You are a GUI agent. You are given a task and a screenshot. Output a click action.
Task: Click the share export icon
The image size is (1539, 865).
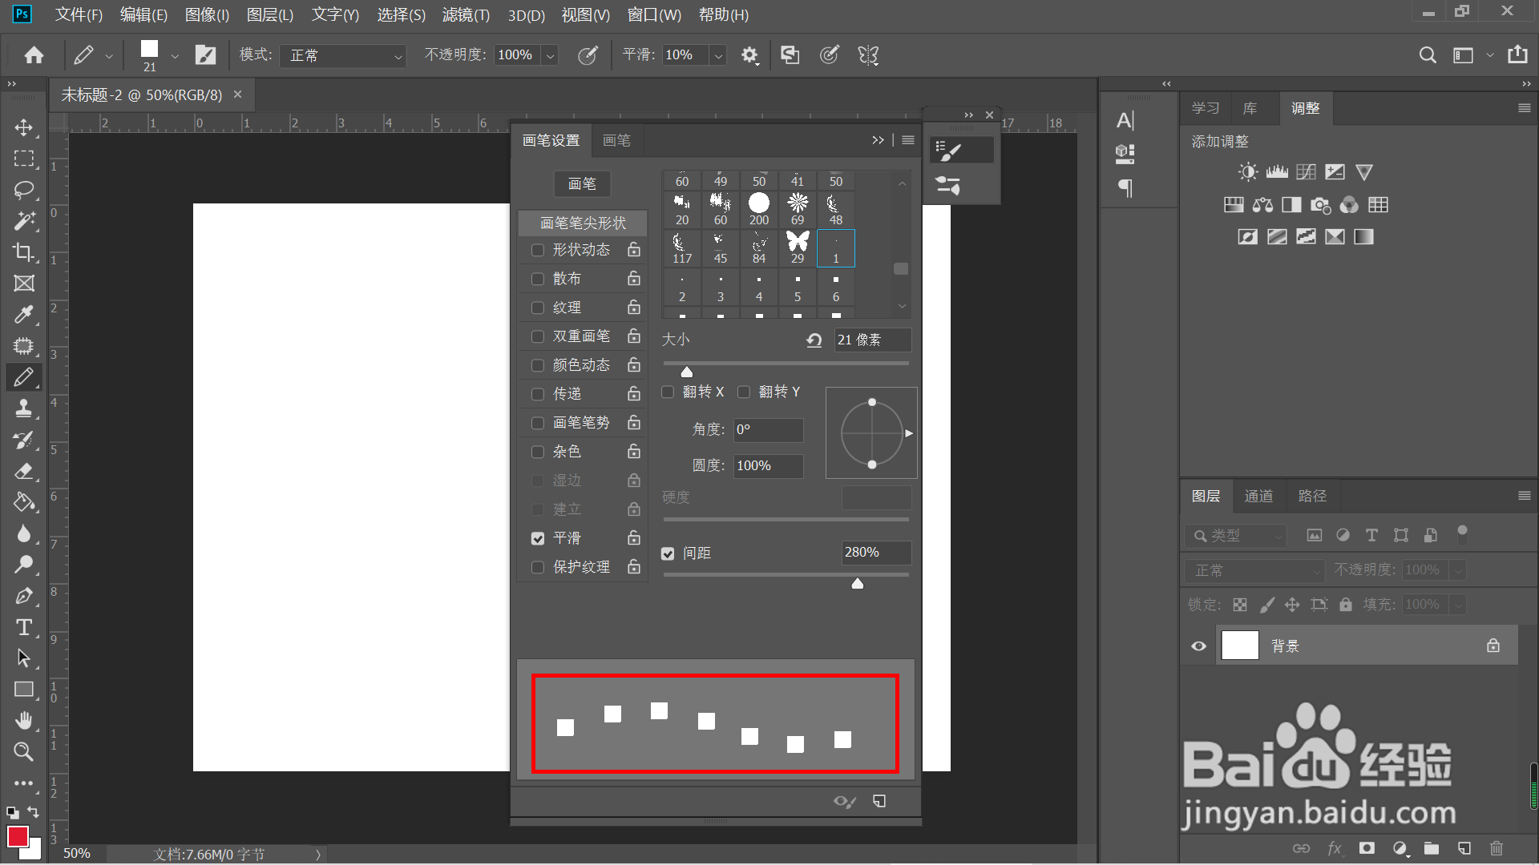point(1517,54)
